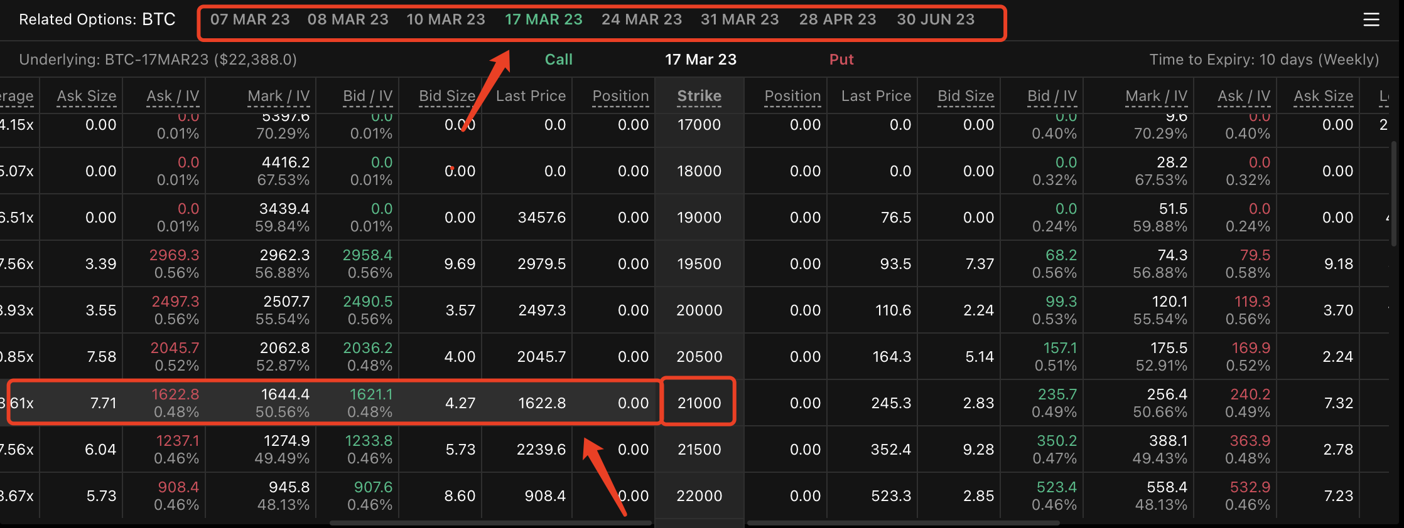Click put bid price 235.7
Screen dimensions: 1404x528
point(1057,394)
